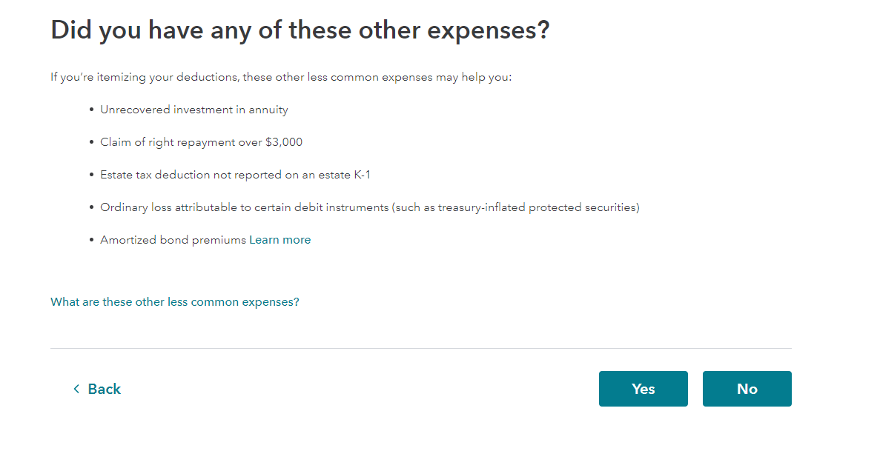The width and height of the screenshot is (880, 451).
Task: Click the itemizing deductions intro sentence
Action: point(281,77)
